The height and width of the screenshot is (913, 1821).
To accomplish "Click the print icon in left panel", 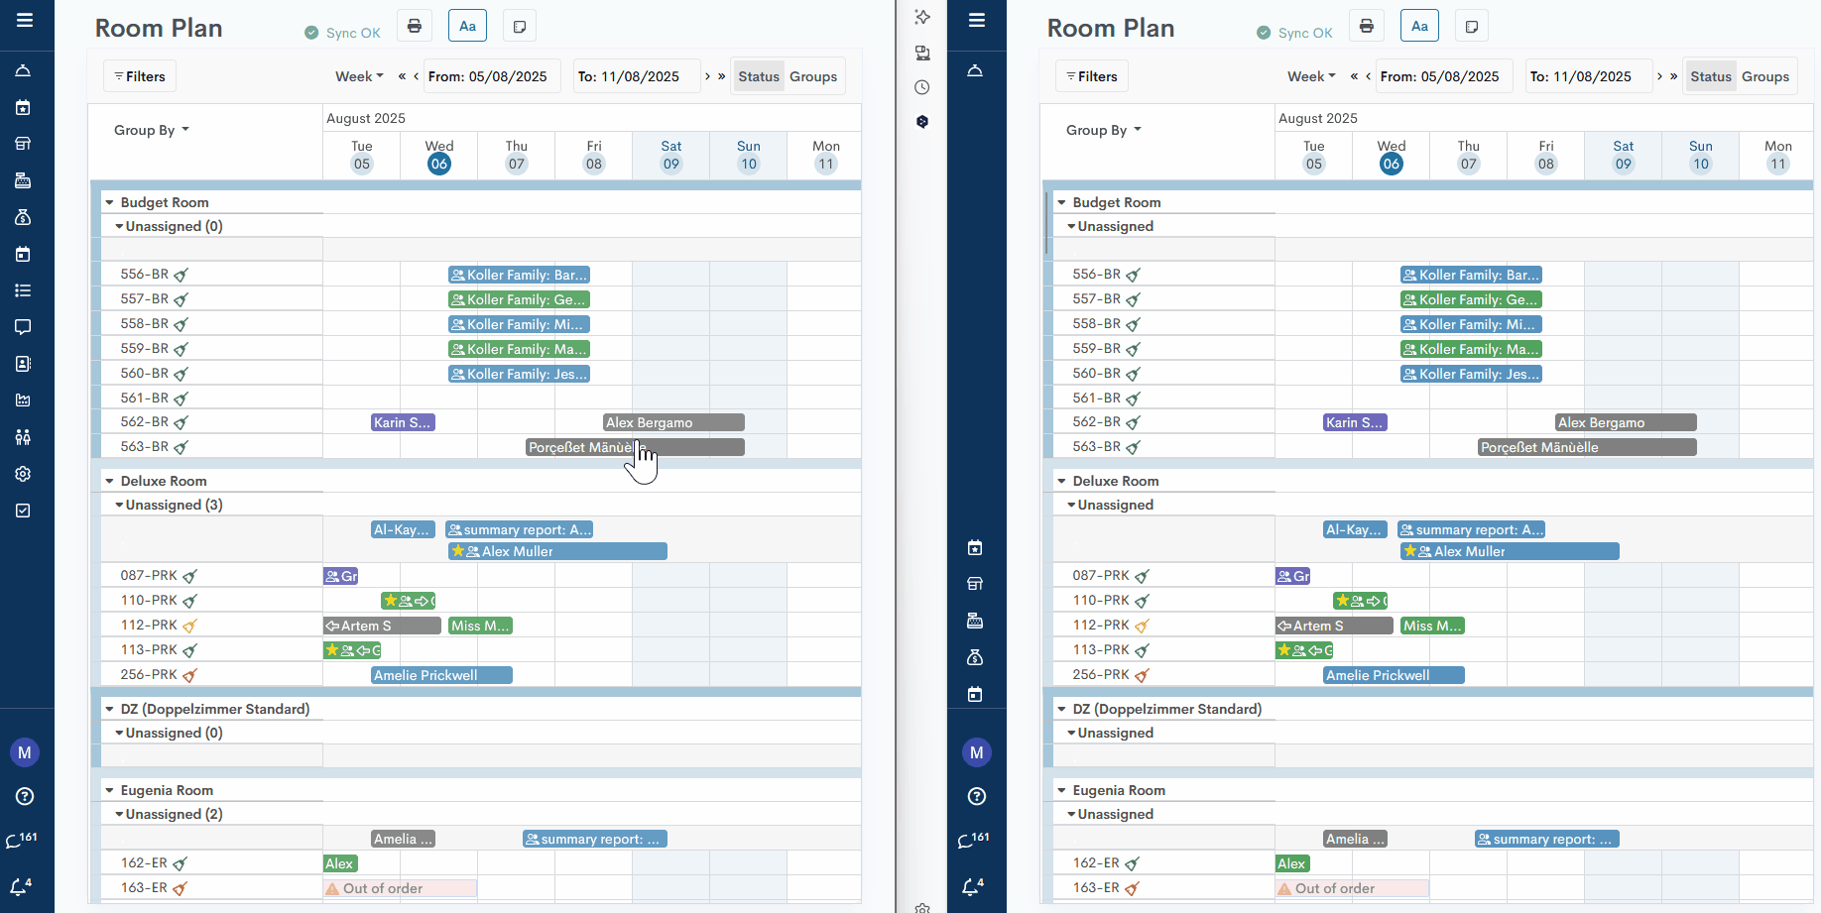I will [415, 27].
